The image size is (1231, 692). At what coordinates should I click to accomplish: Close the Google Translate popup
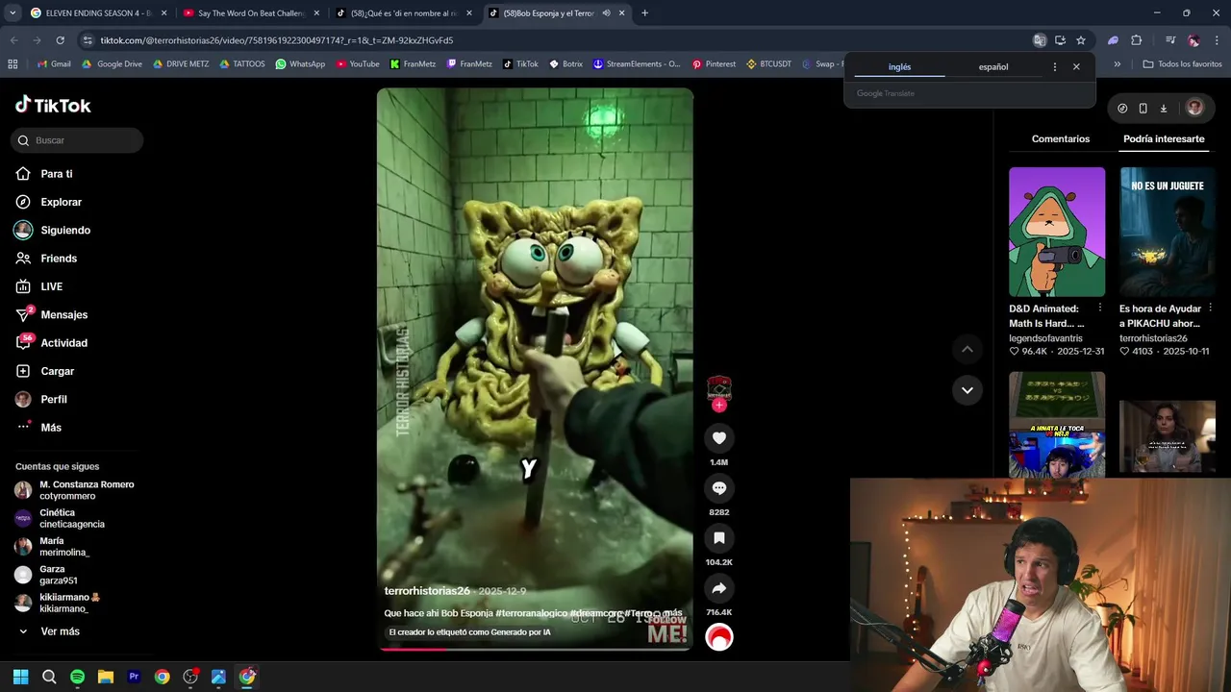point(1076,67)
